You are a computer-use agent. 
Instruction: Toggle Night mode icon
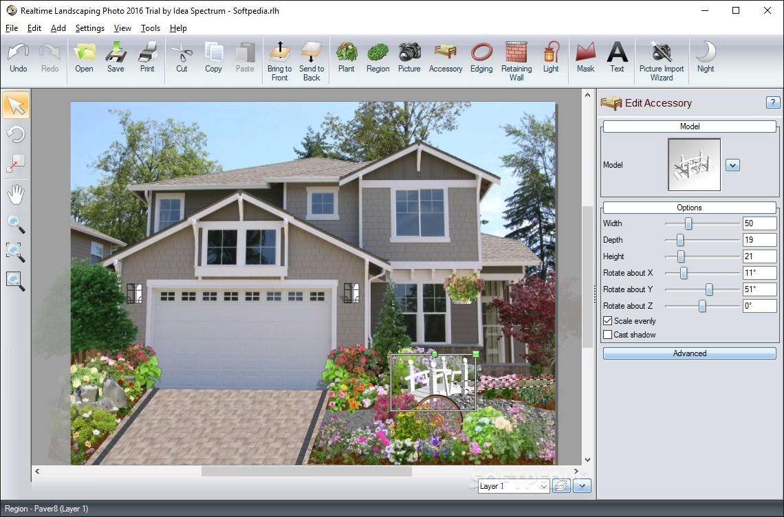pos(706,58)
